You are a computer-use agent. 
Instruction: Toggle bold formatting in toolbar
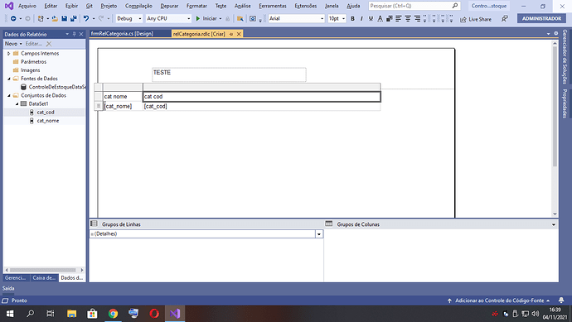coord(352,18)
